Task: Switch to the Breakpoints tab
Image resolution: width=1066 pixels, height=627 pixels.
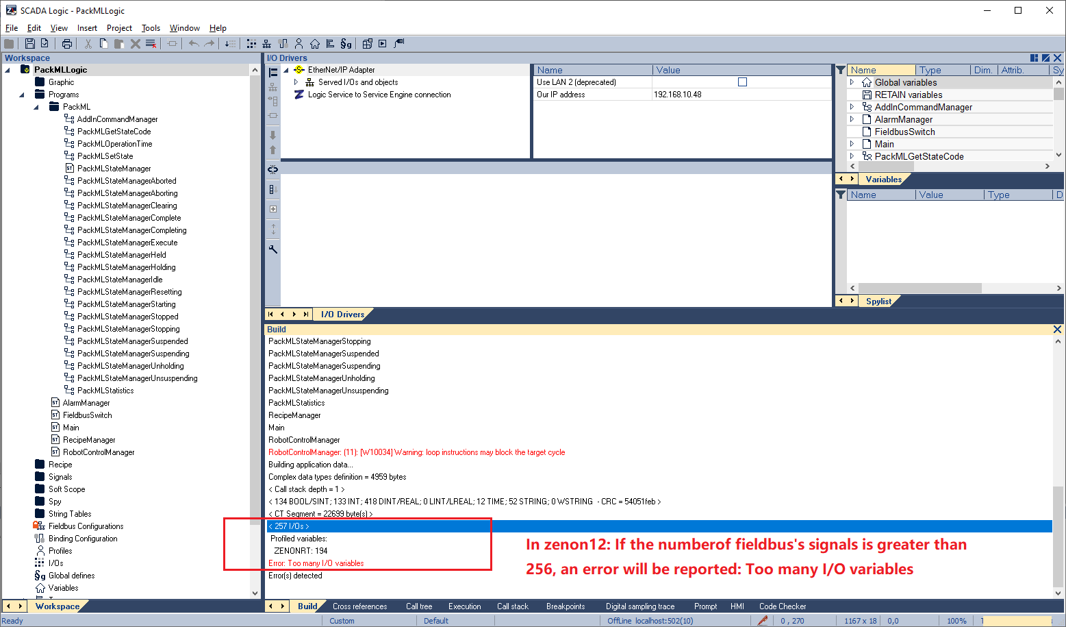Action: pos(566,606)
